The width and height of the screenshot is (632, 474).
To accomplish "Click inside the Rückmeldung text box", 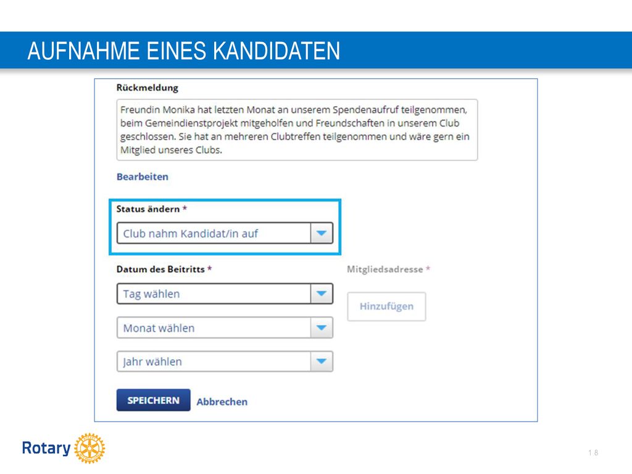I will [297, 130].
